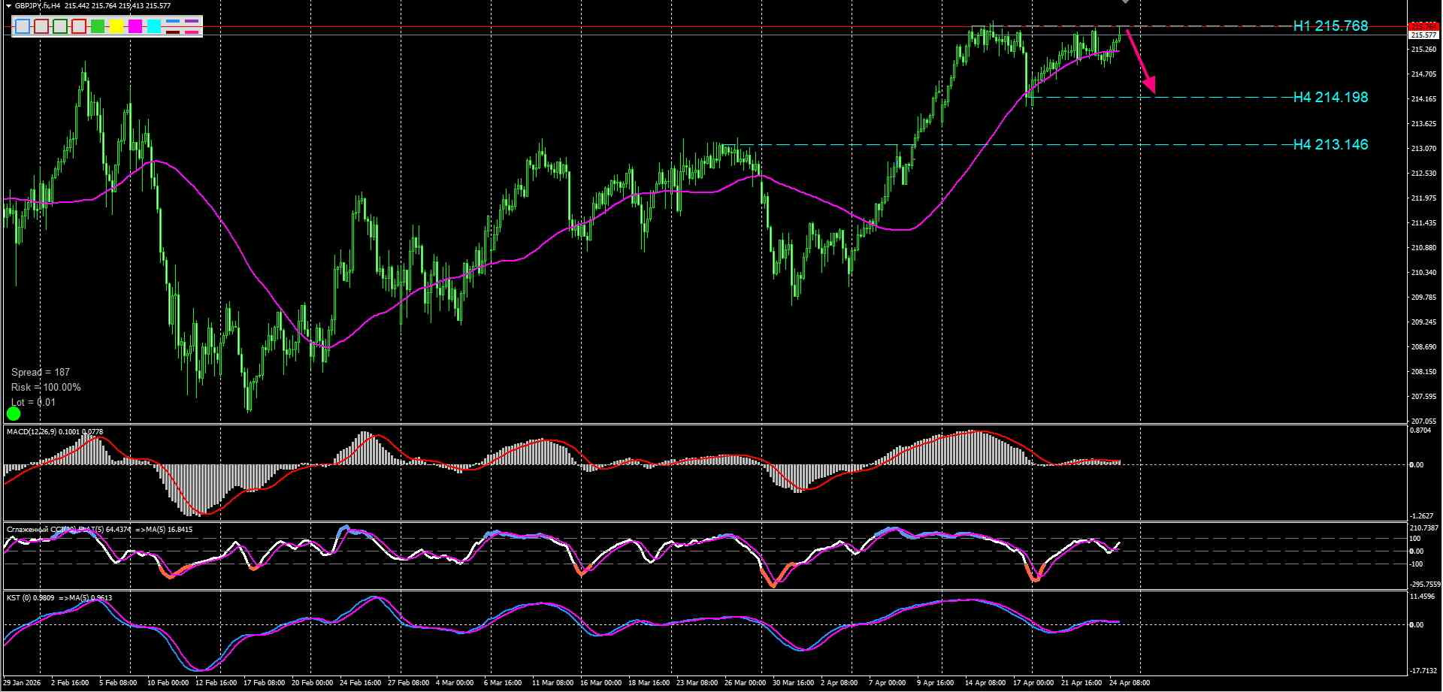Click the MACD(12,26,9) indicator label
The image size is (1443, 692).
point(32,431)
